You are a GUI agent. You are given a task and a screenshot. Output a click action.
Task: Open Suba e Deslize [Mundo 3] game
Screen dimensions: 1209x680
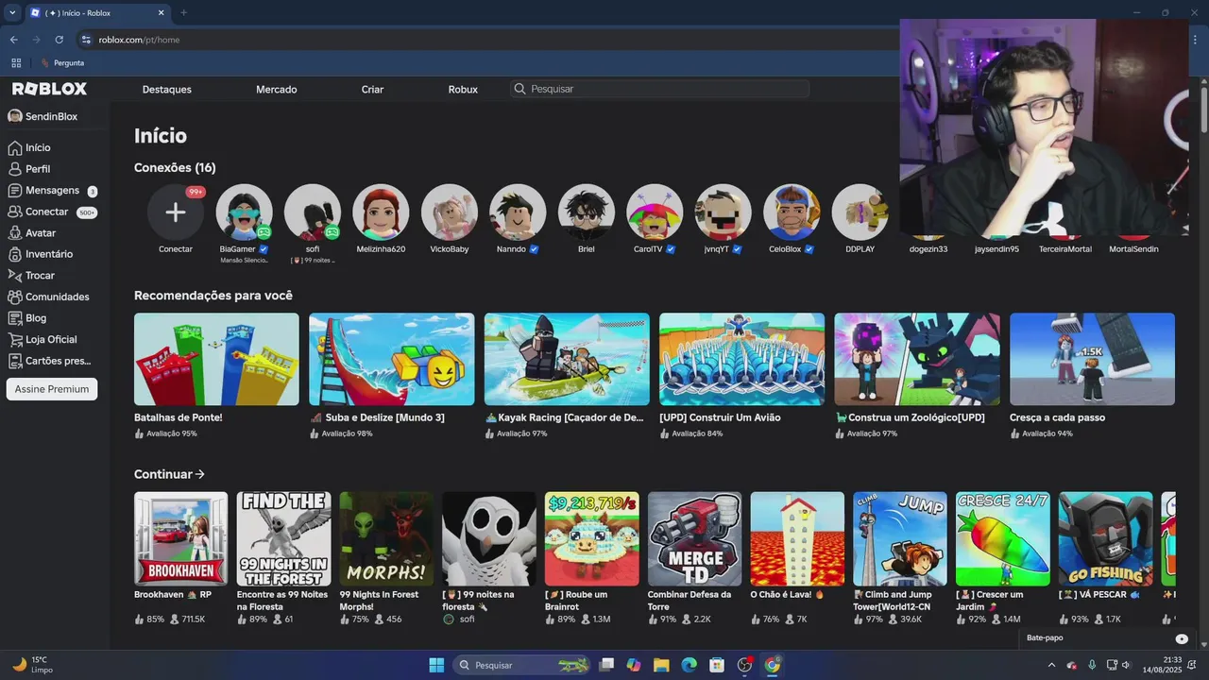(x=391, y=359)
